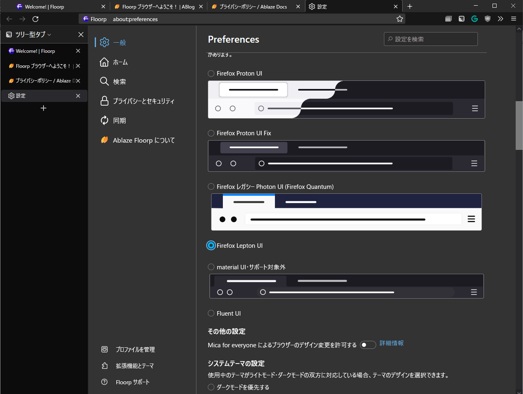Close the 設定 tab in the top tab bar
This screenshot has height=394, width=523.
[396, 6]
